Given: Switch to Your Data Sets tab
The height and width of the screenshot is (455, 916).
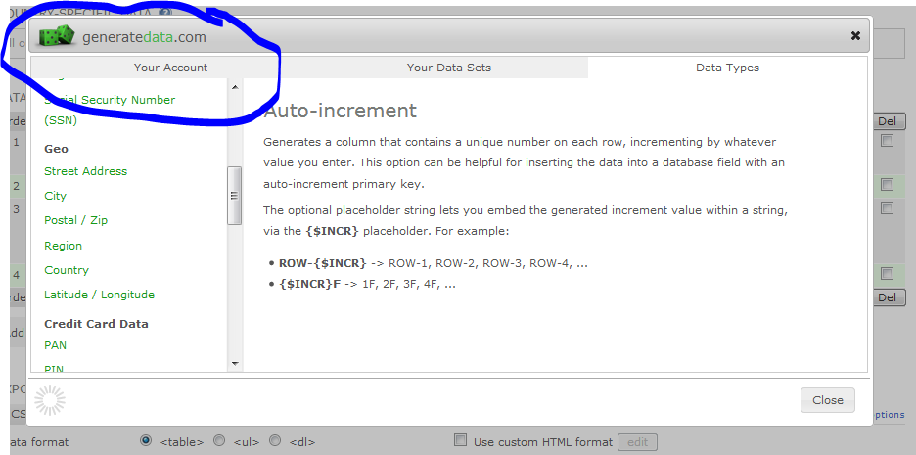Looking at the screenshot, I should coord(448,68).
